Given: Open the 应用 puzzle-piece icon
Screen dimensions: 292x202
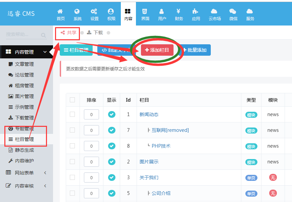Looking at the screenshot, I should click(x=195, y=11).
